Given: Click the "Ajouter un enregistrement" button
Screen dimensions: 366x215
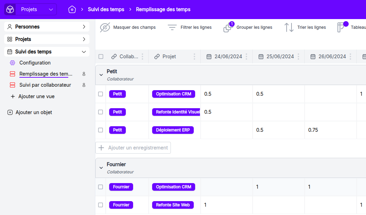Looking at the screenshot, I should (x=133, y=147).
